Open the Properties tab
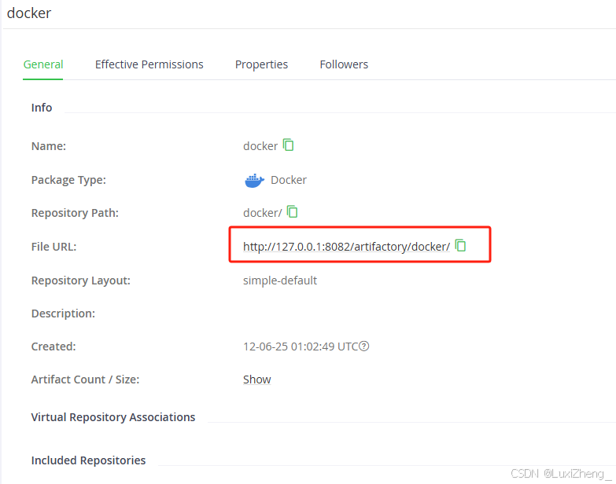 262,64
